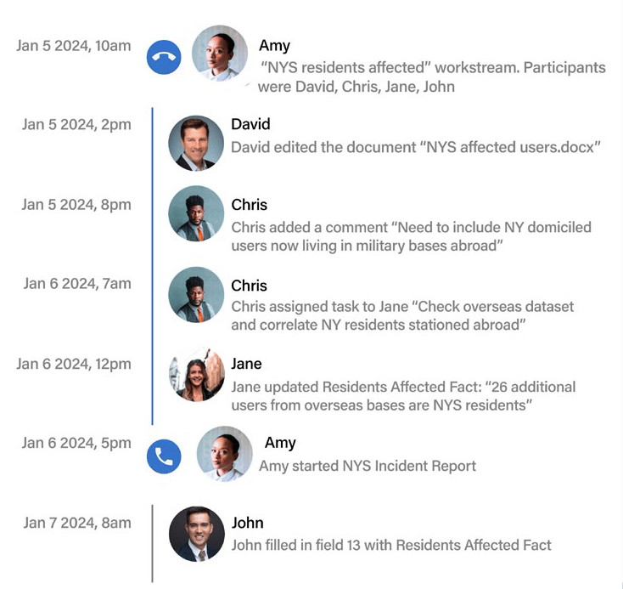623x589 pixels.
Task: Click the Jan 7 2024, 8am timestamp
Action: coord(77,523)
